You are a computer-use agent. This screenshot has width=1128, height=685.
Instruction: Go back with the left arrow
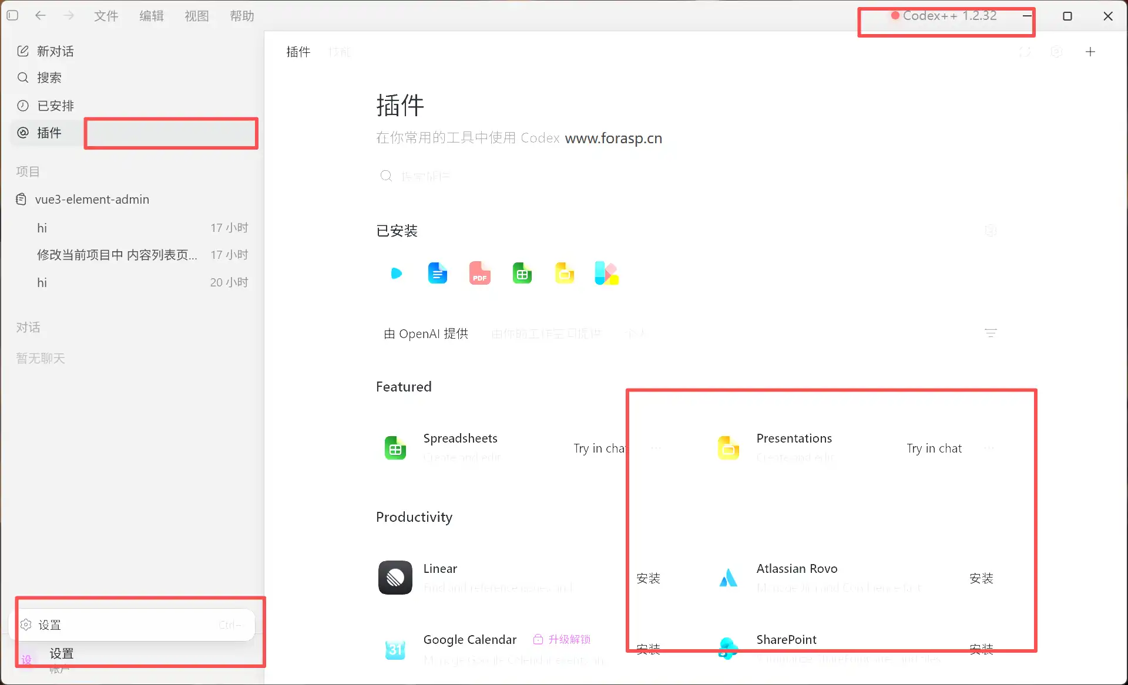(40, 15)
